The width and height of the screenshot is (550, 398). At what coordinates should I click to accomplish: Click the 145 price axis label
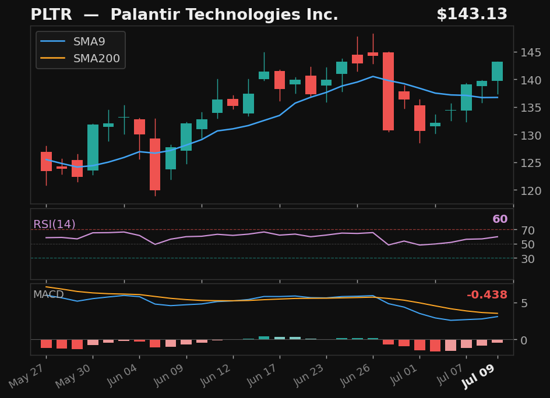pyautogui.click(x=531, y=53)
